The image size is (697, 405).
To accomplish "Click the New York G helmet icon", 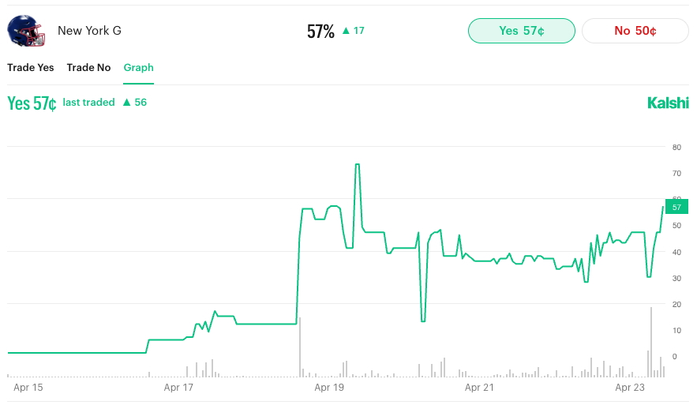I will coord(26,31).
